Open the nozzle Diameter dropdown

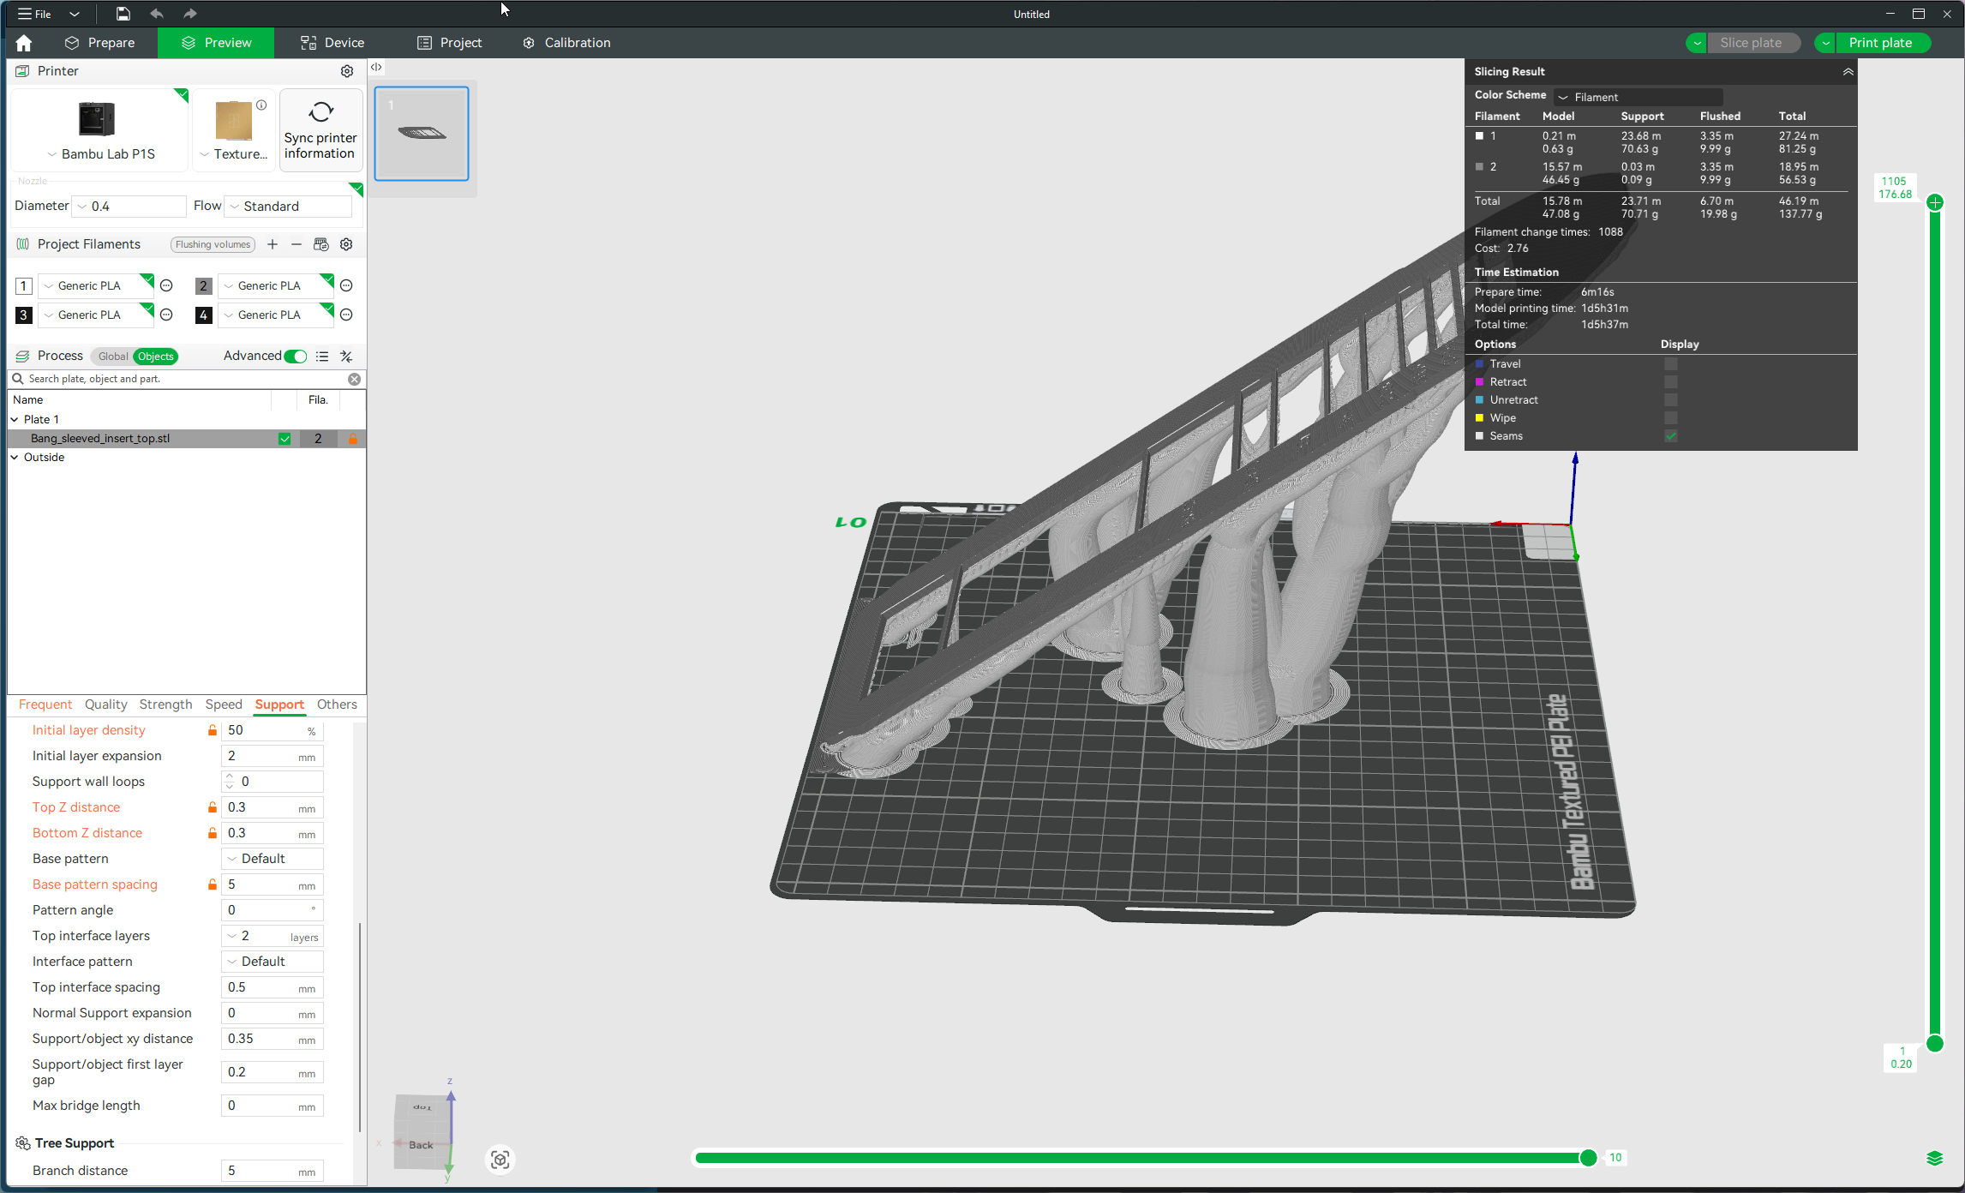(x=130, y=207)
